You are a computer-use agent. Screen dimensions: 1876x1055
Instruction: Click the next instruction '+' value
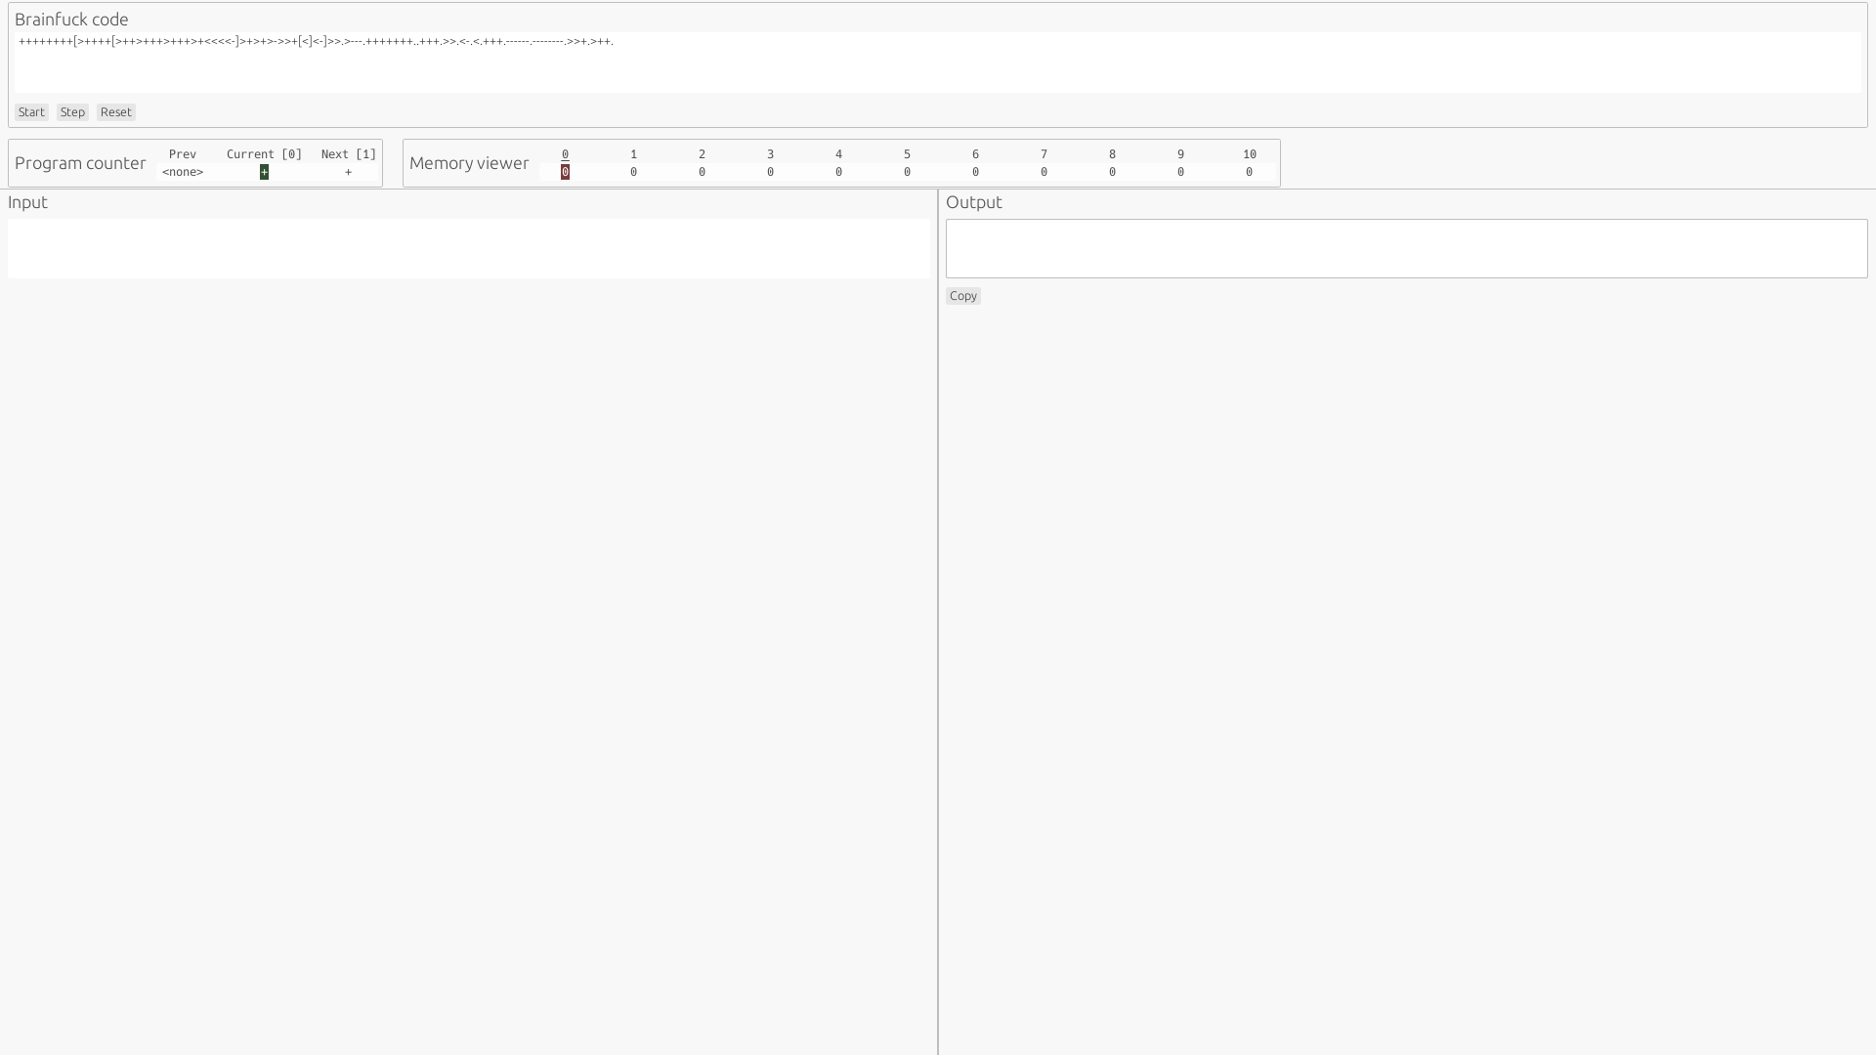point(349,172)
